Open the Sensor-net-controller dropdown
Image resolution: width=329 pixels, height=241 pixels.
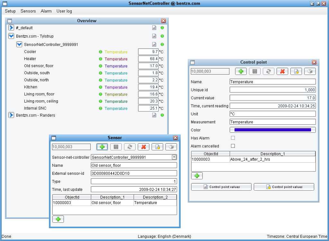point(174,157)
